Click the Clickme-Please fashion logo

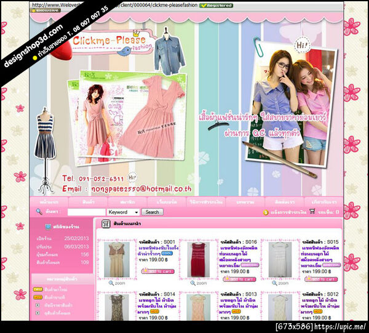[x=112, y=43]
